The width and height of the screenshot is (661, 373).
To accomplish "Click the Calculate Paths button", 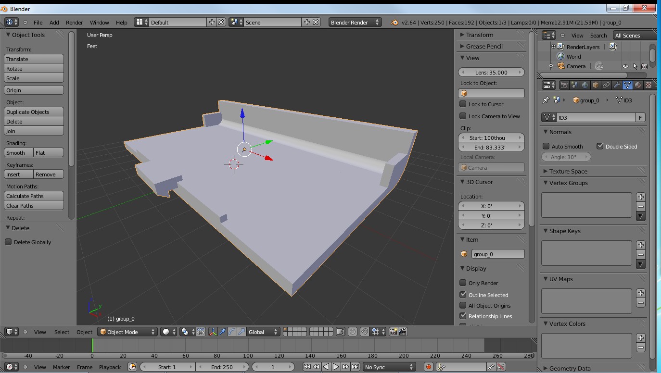I will [34, 196].
